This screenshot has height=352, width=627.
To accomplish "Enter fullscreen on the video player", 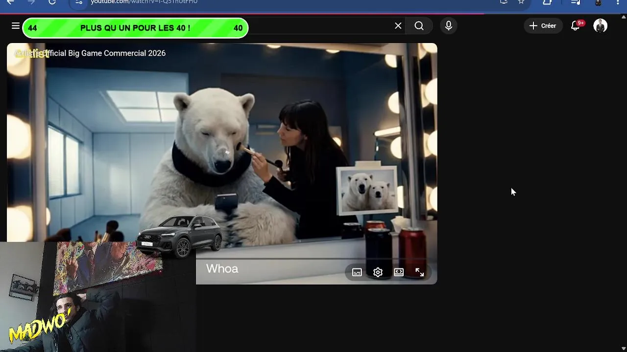I will pos(420,272).
